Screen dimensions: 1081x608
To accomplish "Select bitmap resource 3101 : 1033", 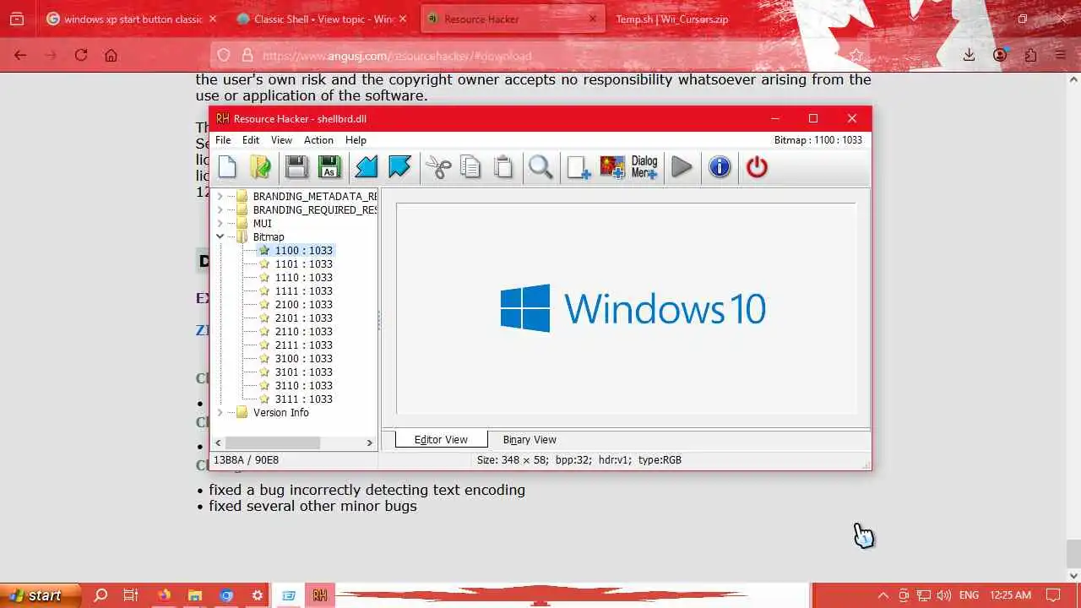I will 303,372.
